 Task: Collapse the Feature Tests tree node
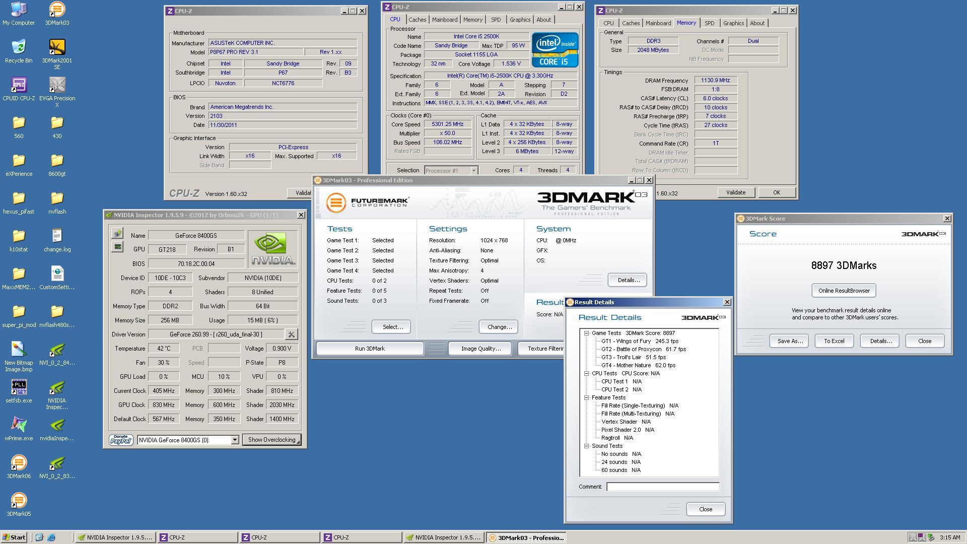pyautogui.click(x=587, y=397)
